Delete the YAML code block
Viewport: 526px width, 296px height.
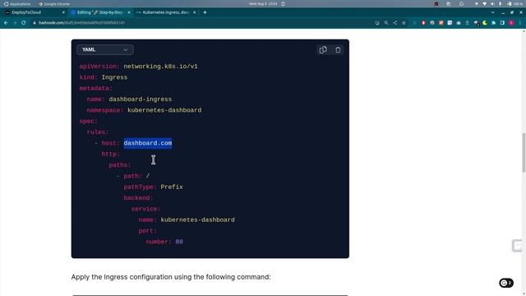click(x=338, y=49)
